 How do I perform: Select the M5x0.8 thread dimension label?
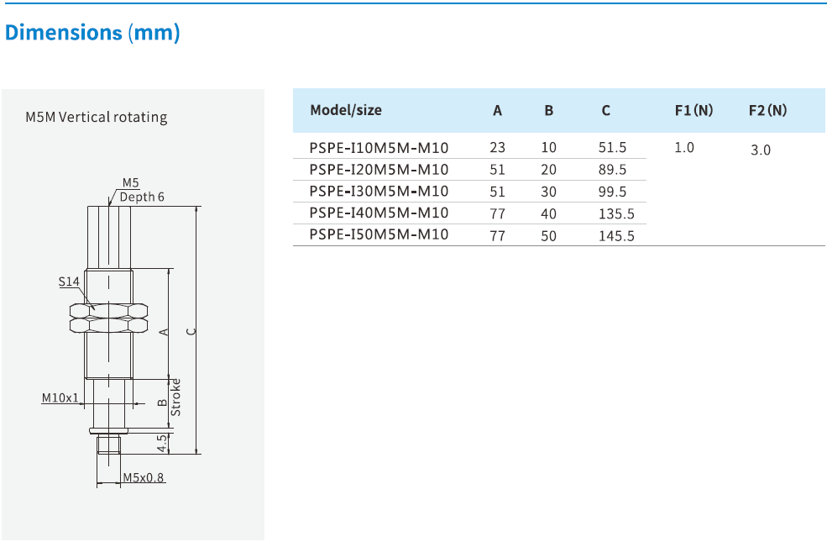(144, 478)
